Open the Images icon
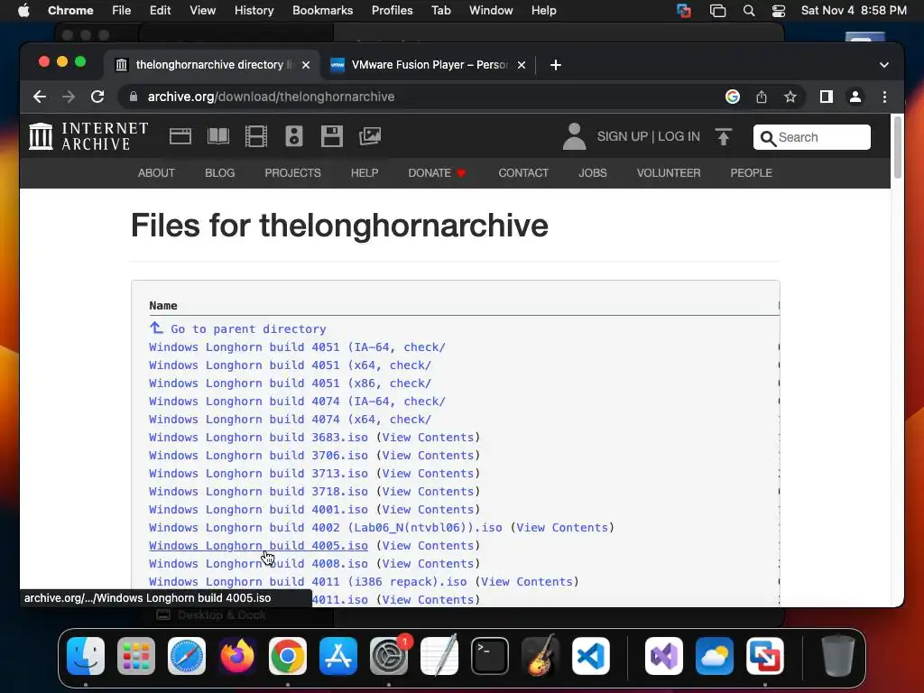924x693 pixels. 370,136
